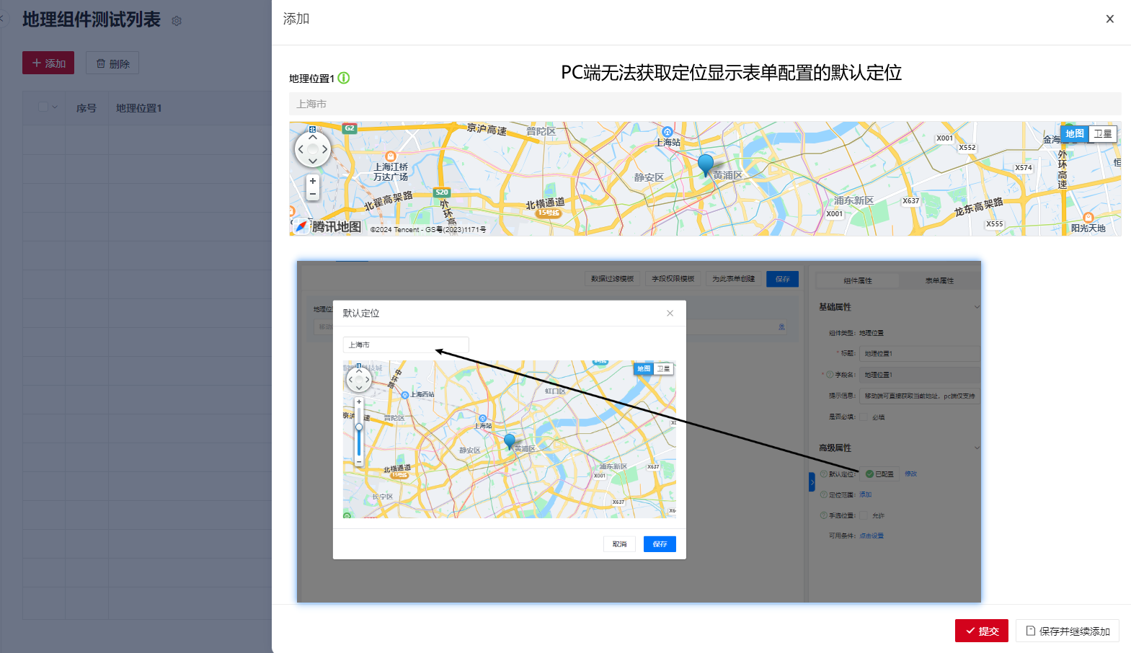Click the green info icon beside 地理位置1
The height and width of the screenshot is (653, 1131).
pos(344,78)
